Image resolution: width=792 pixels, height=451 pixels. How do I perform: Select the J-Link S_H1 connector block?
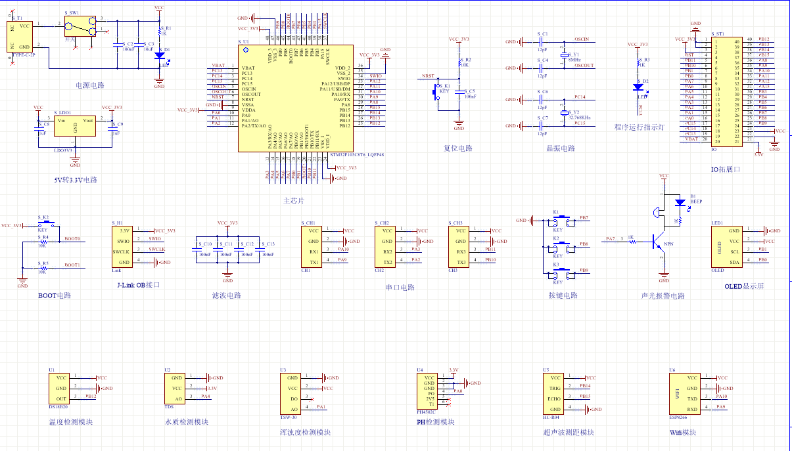(123, 247)
